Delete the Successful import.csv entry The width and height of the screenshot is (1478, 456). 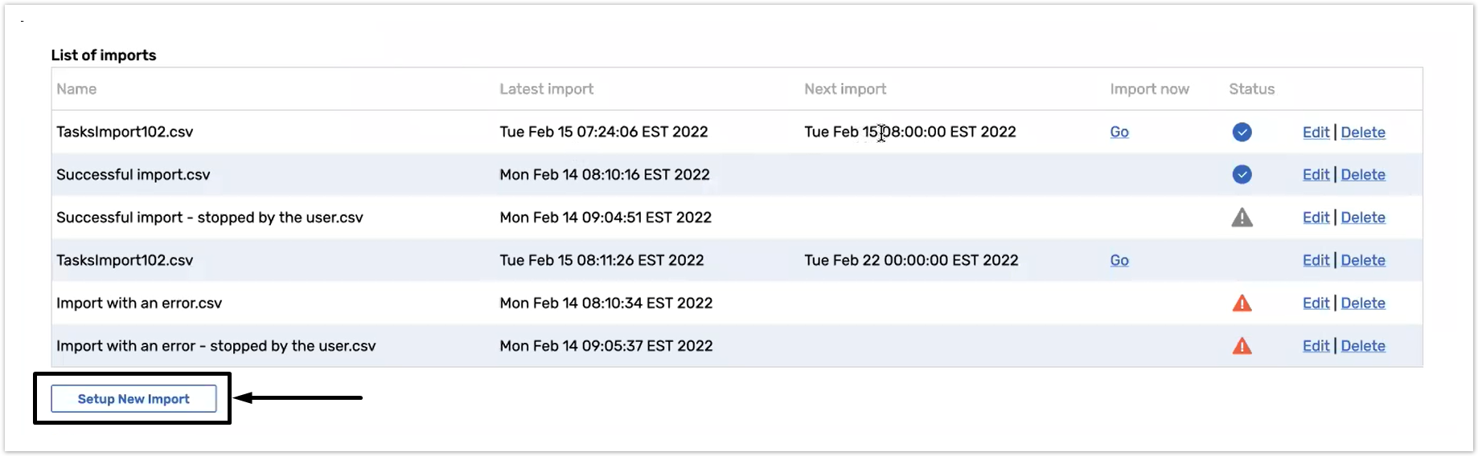coord(1362,175)
